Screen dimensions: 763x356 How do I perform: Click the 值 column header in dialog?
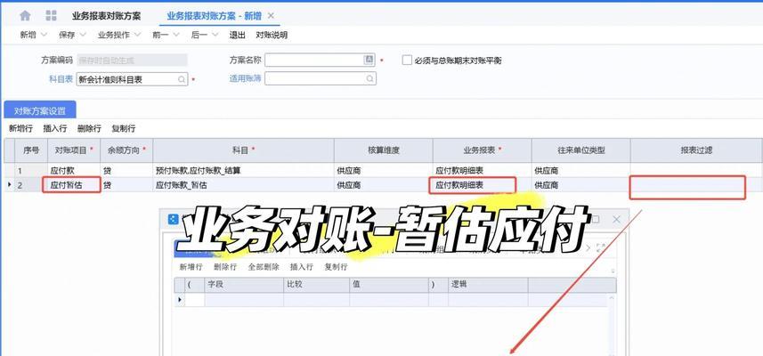click(389, 285)
